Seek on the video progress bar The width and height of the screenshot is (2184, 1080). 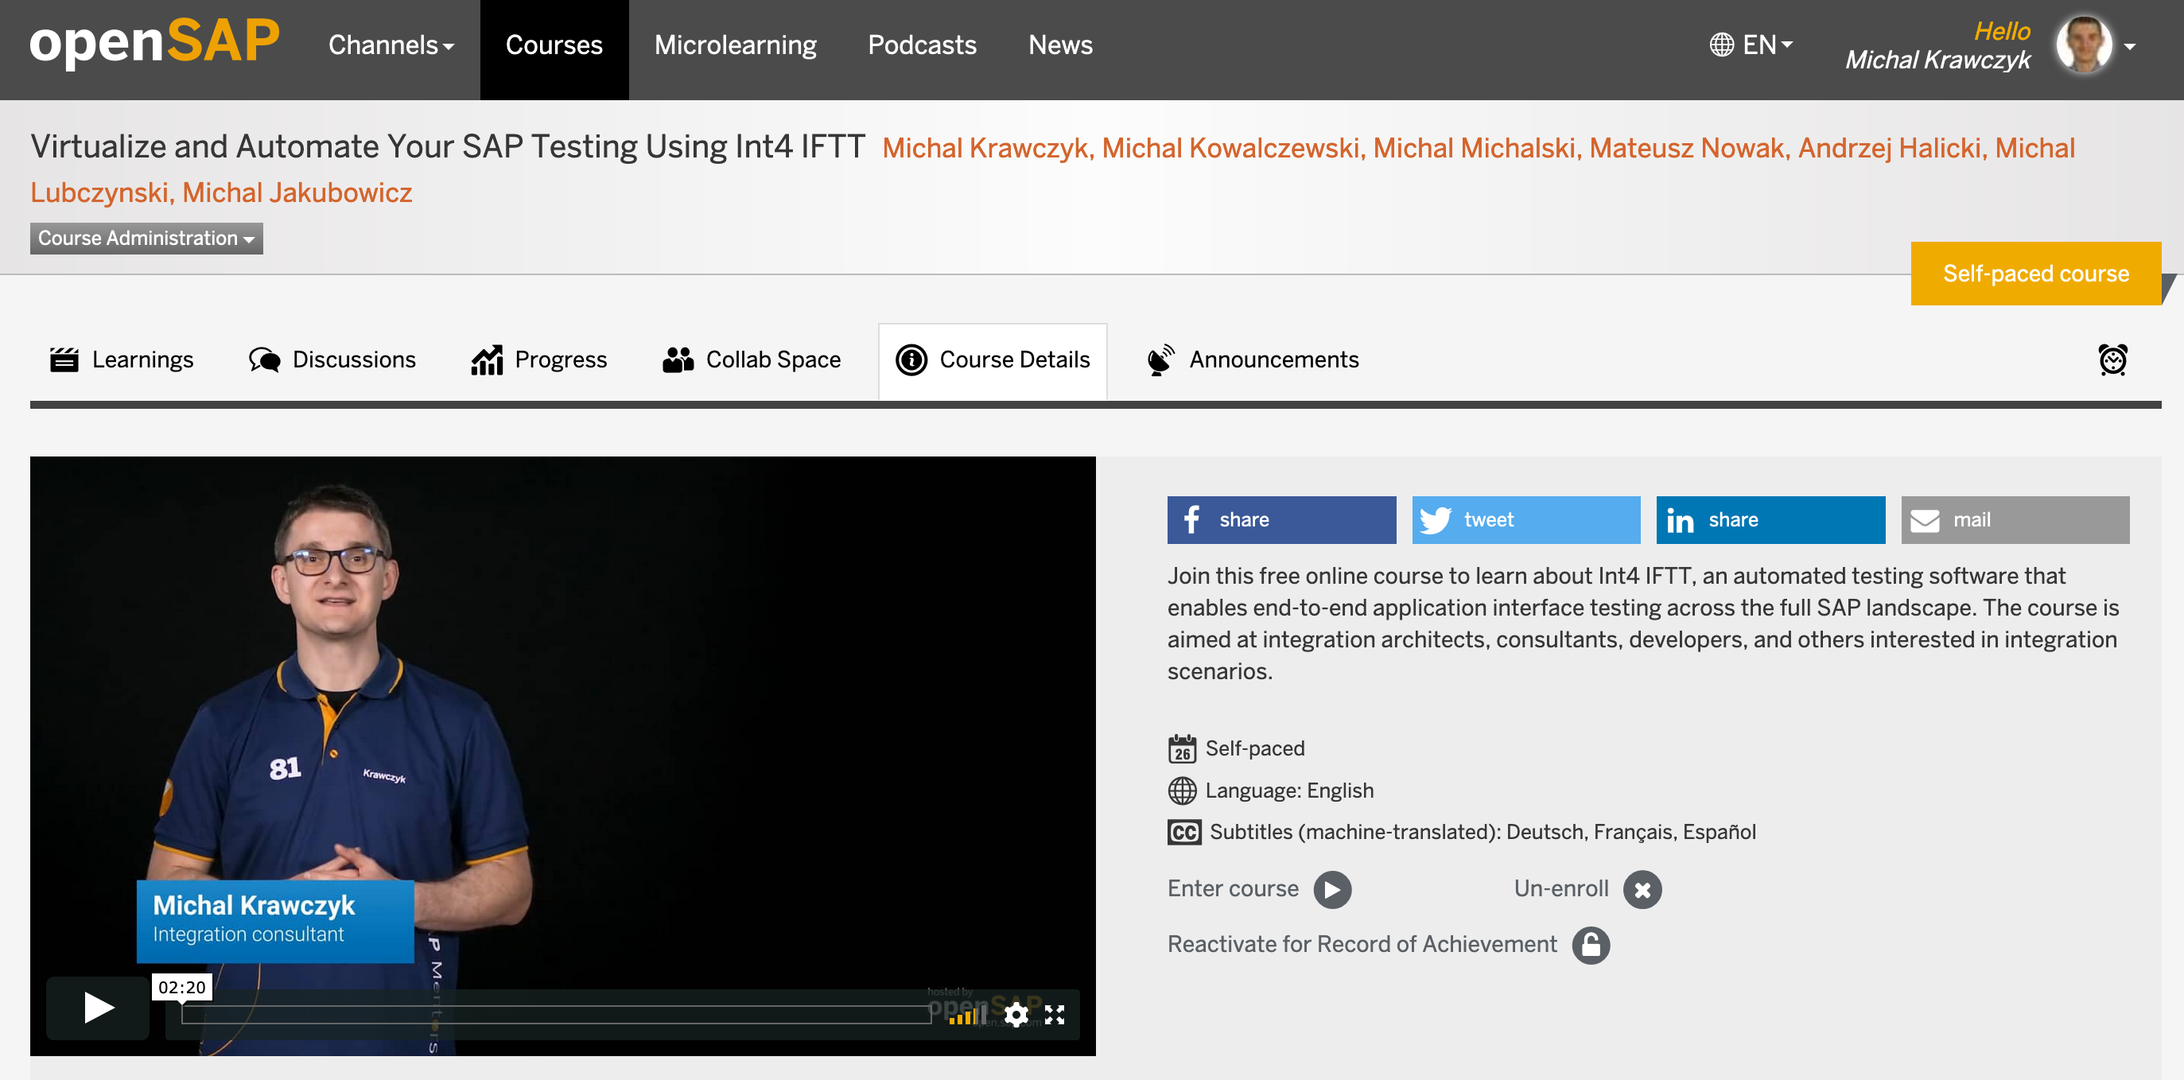pyautogui.click(x=555, y=1013)
